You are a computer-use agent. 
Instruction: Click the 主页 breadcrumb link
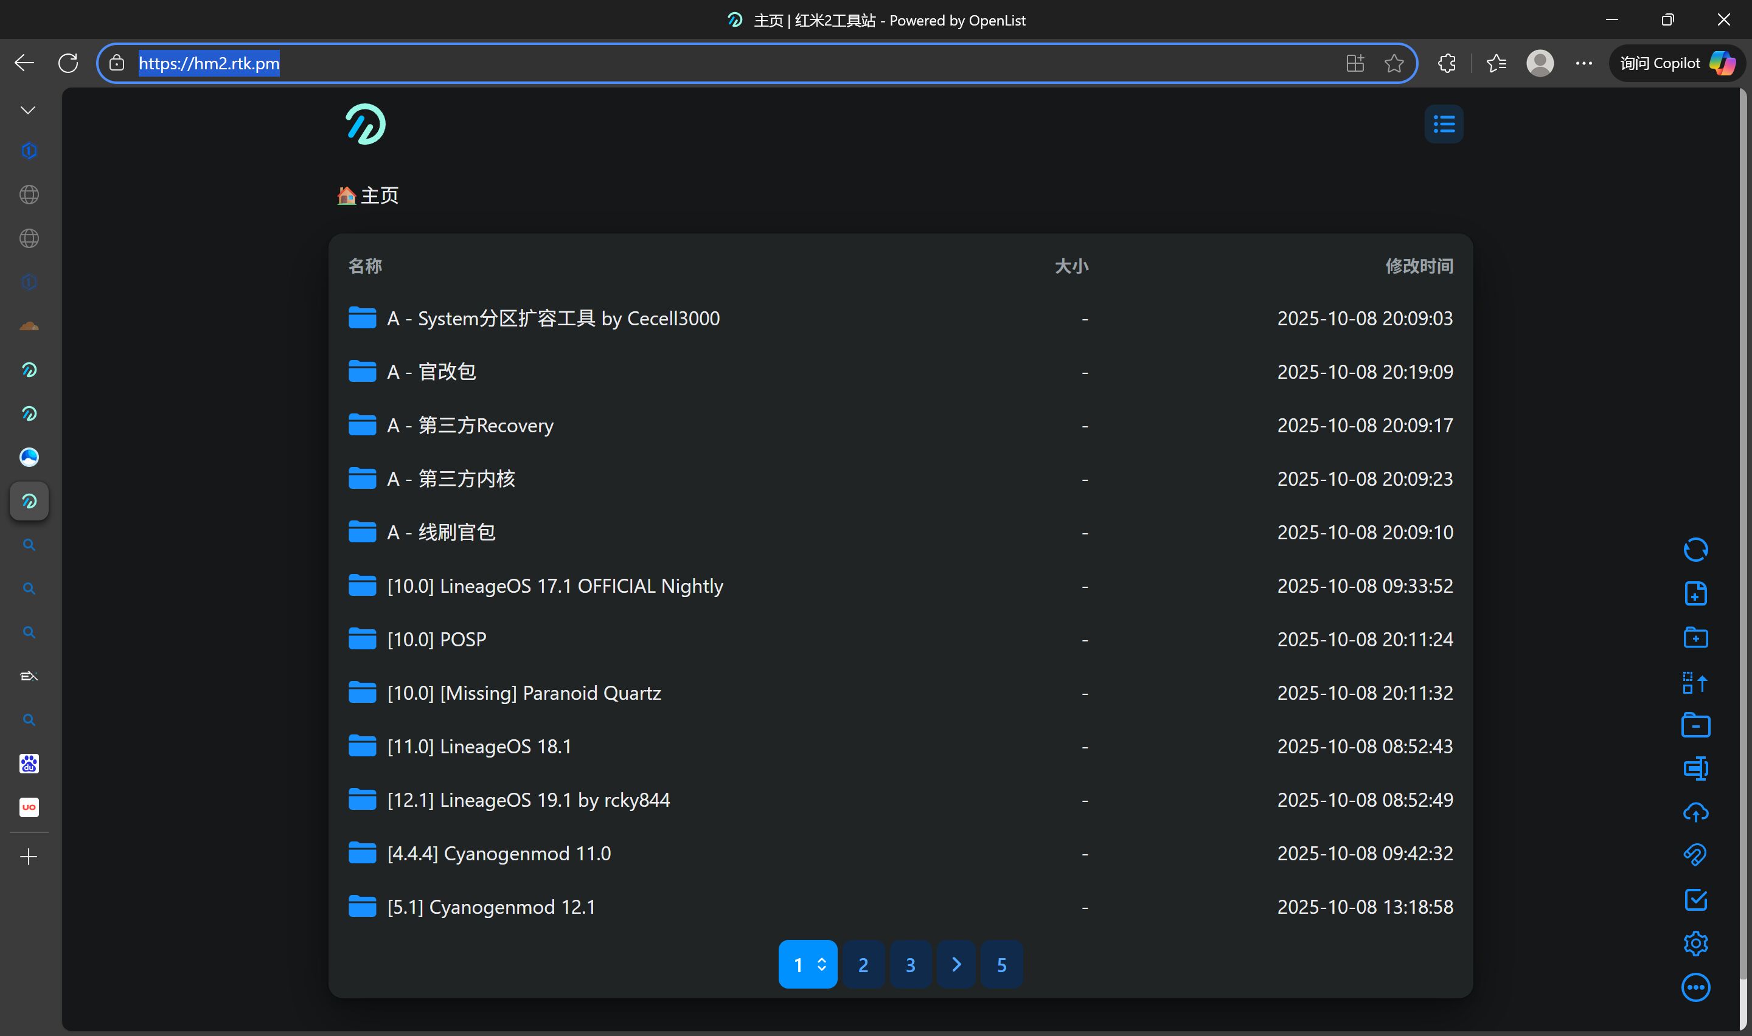click(379, 196)
